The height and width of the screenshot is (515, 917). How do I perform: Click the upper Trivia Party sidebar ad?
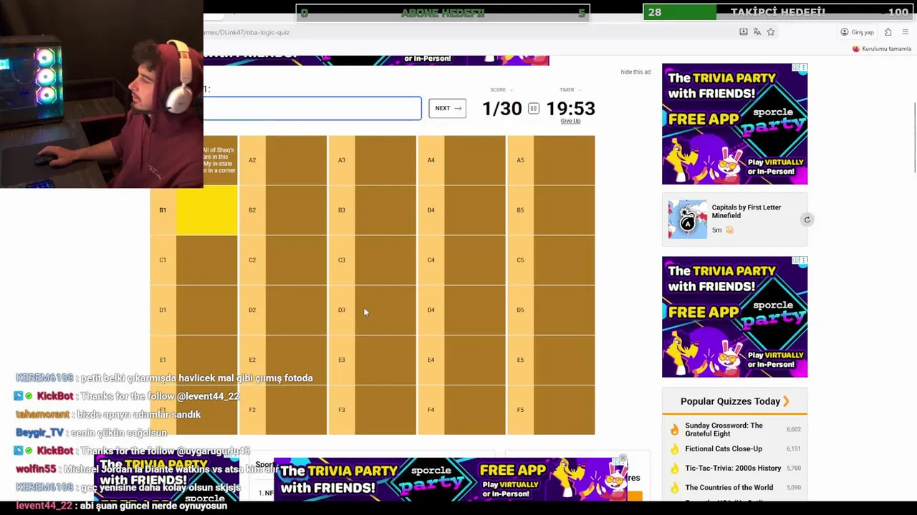click(734, 124)
